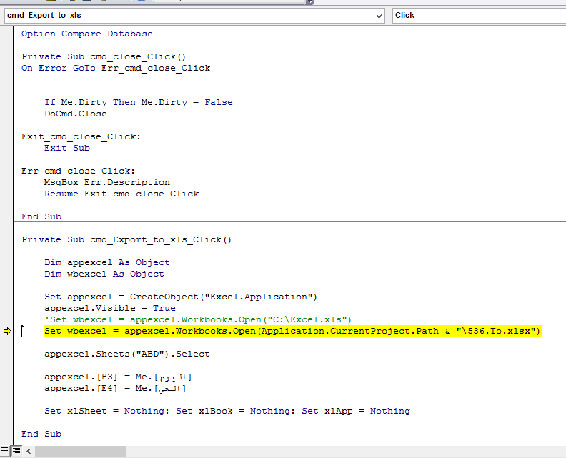Click 'Set xlSheet = Nothing' line
The width and height of the screenshot is (566, 458).
pos(227,411)
